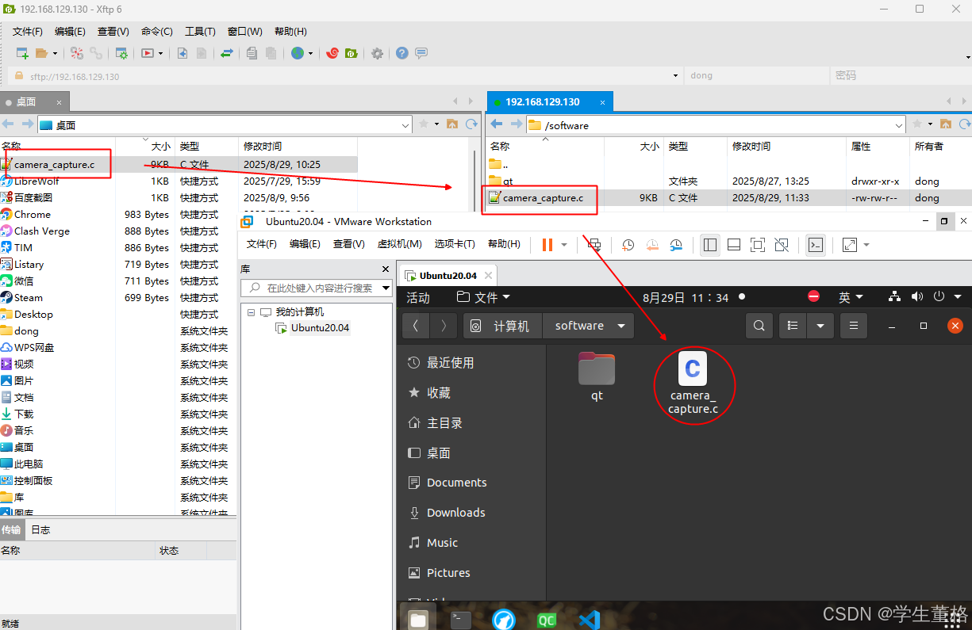
Task: Open the VMware library search dropdown arrow
Action: (x=386, y=288)
